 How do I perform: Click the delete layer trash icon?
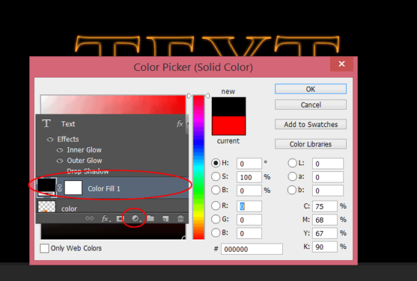coord(181,219)
